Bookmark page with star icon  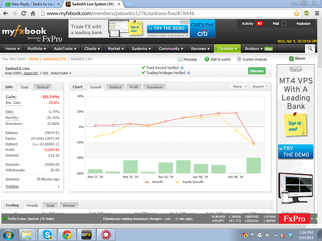tap(297, 13)
